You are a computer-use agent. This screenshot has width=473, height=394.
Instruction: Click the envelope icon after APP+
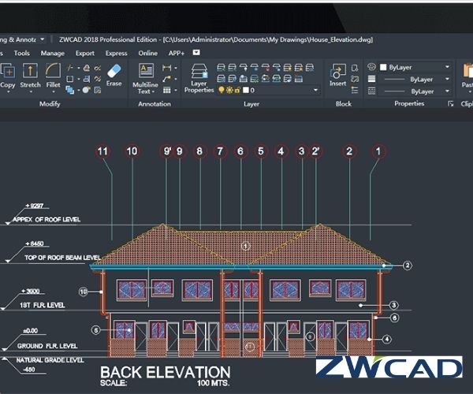pyautogui.click(x=196, y=53)
